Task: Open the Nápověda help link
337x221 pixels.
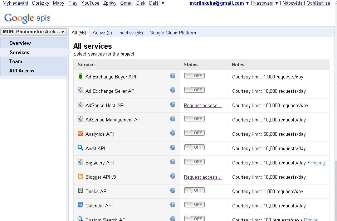Action: [x=293, y=3]
